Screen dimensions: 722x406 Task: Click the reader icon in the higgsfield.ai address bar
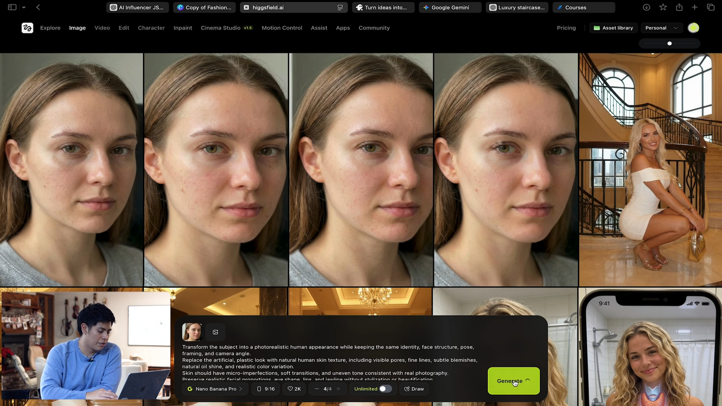coord(340,7)
